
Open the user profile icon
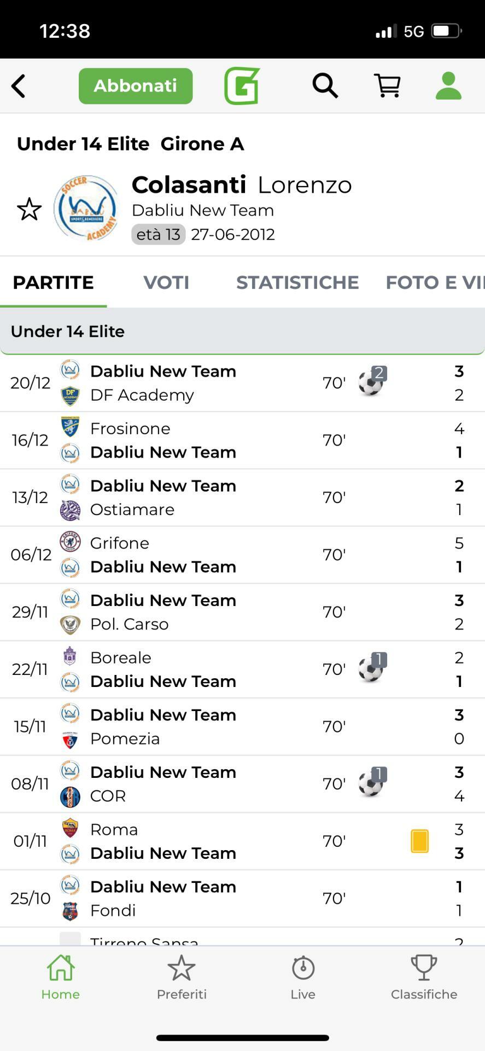pos(448,86)
